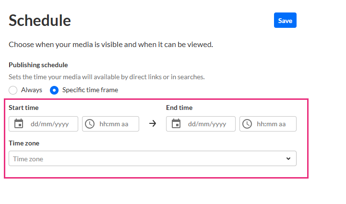The width and height of the screenshot is (346, 204).
Task: Click the Time zone label text
Action: click(x=24, y=143)
